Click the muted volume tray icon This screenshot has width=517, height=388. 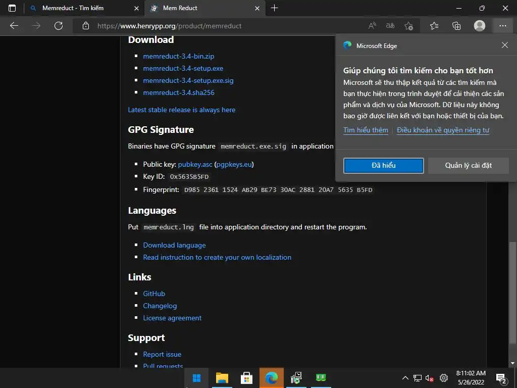point(429,378)
